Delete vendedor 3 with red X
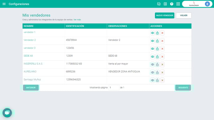This screenshot has width=214, height=120. 162,49
